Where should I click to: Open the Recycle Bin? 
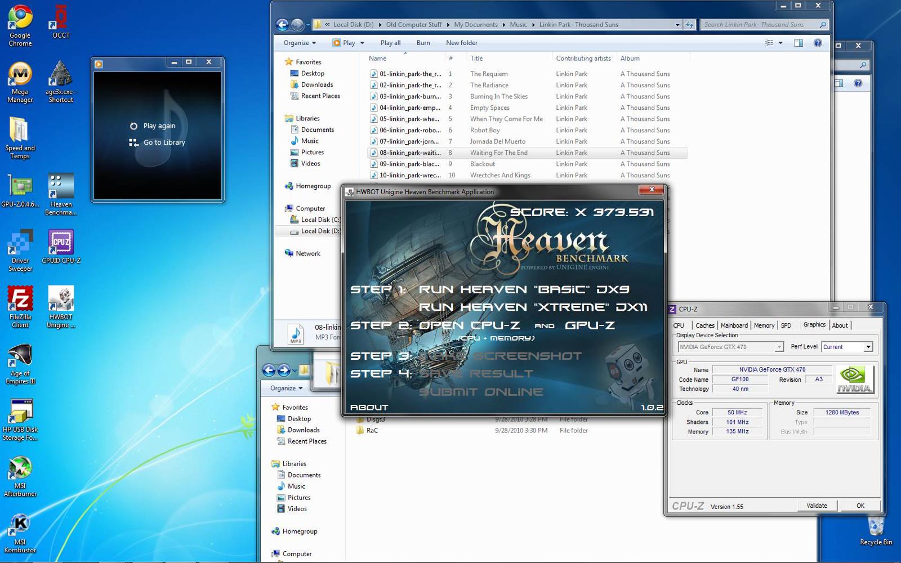pos(876,531)
